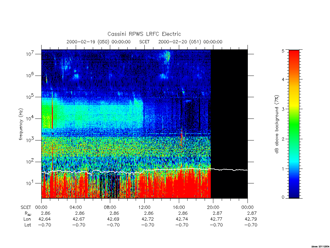
Task: Select the 10^5 frequency tick label
Action: (31, 97)
